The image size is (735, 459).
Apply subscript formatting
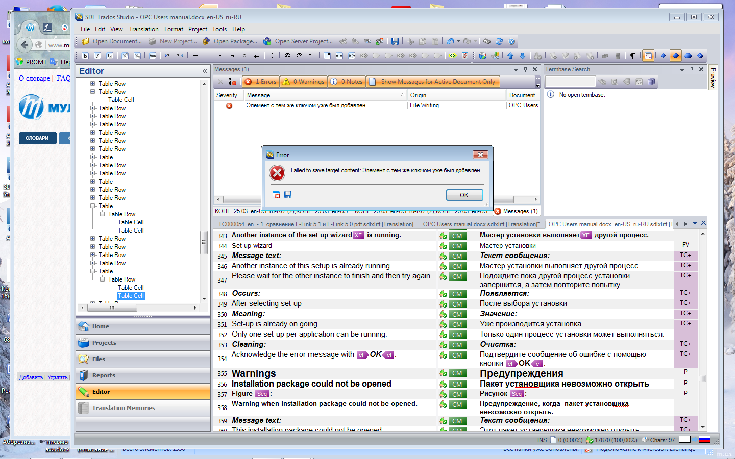137,56
